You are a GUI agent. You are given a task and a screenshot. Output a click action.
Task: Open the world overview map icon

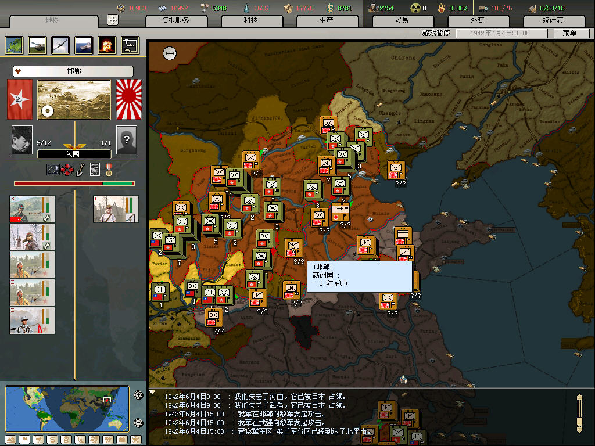click(15, 45)
